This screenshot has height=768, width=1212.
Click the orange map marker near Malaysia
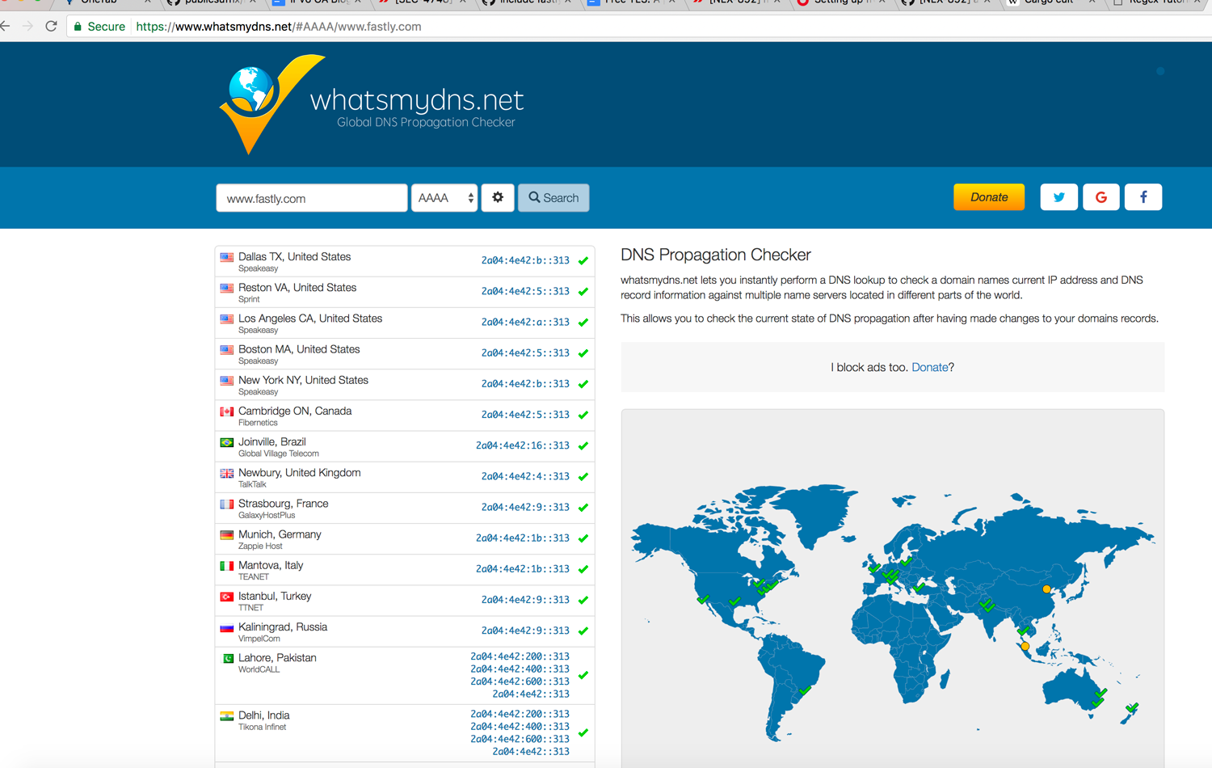tap(1025, 646)
